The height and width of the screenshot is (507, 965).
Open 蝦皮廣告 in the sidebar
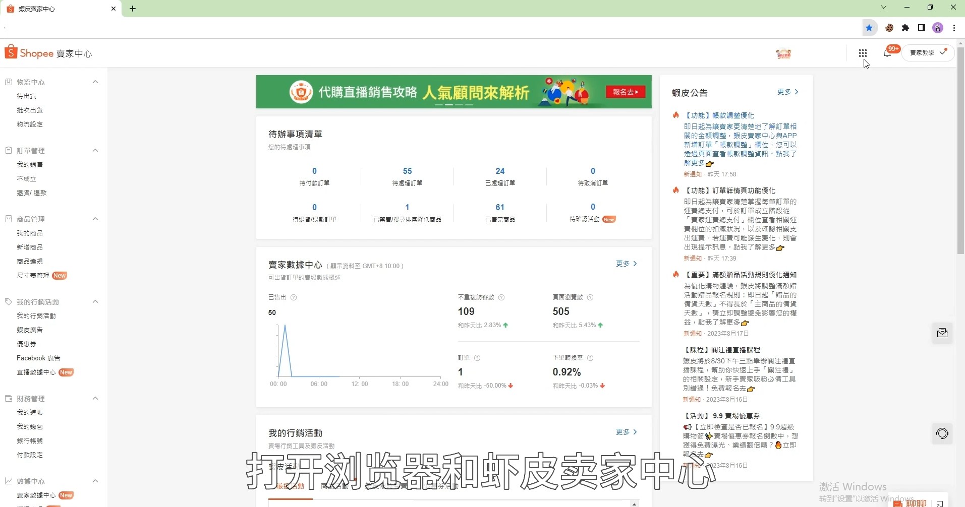coord(30,330)
